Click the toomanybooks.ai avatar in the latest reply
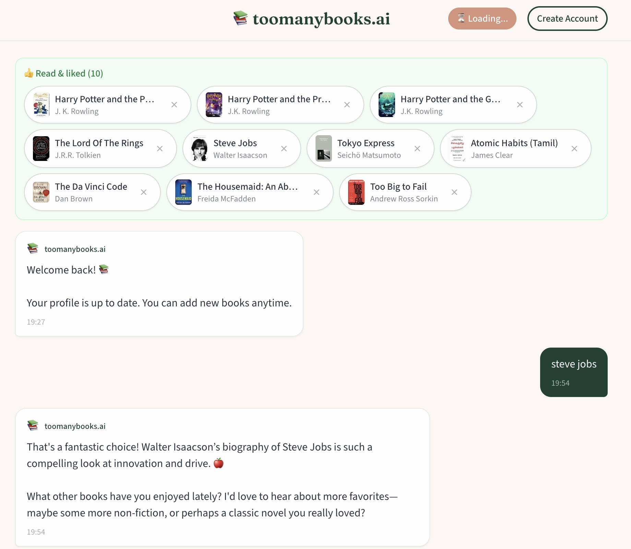 [x=33, y=425]
